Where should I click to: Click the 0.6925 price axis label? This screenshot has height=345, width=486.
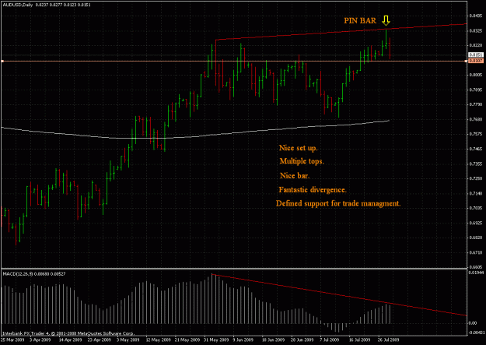(476, 223)
